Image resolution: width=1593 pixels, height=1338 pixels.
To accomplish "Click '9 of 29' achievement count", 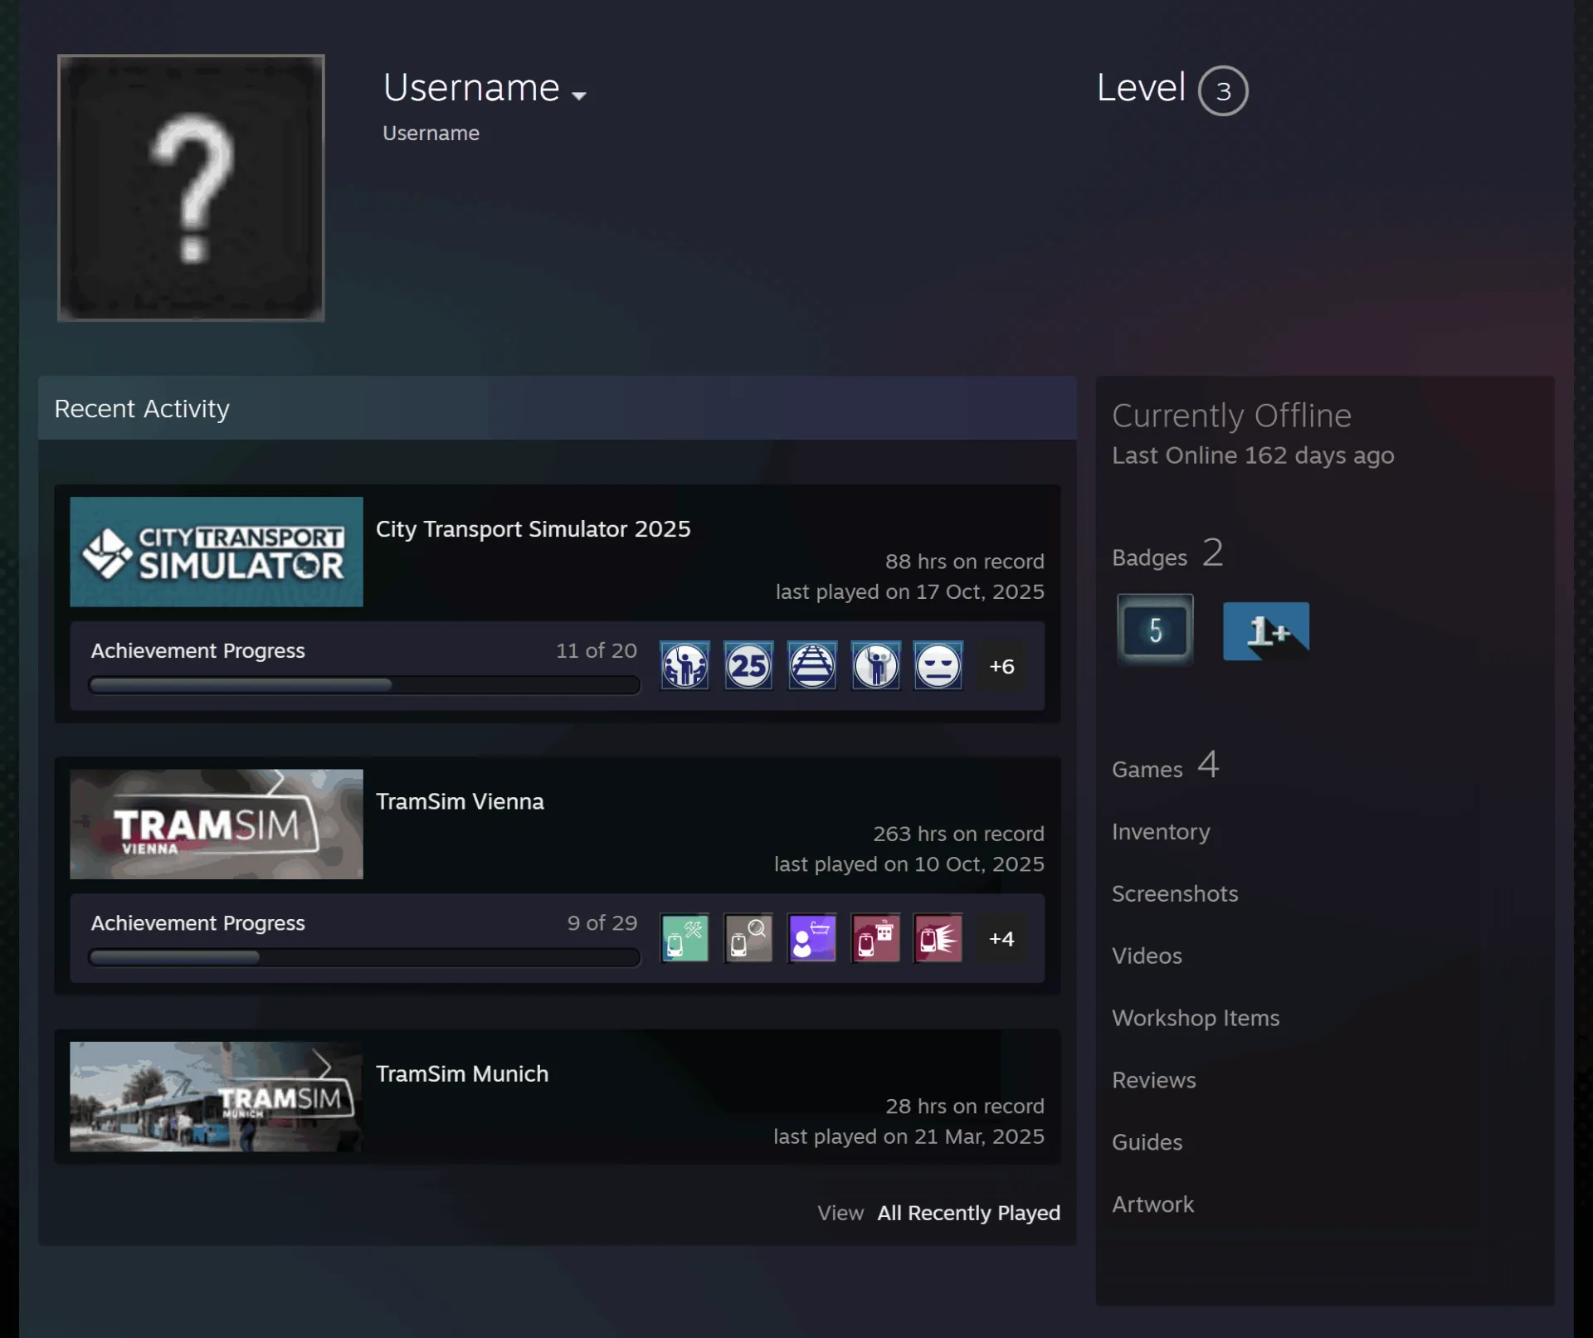I will 602,922.
